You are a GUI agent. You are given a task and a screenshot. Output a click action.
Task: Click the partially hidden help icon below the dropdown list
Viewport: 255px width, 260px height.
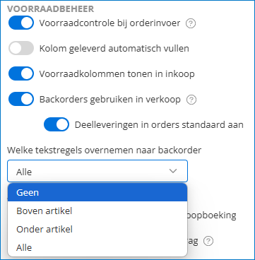(x=208, y=241)
